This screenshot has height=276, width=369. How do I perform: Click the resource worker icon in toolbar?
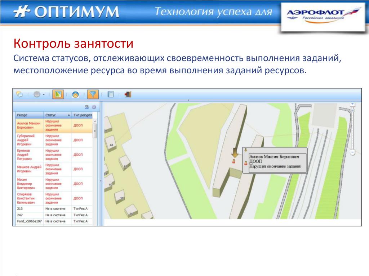(x=75, y=95)
